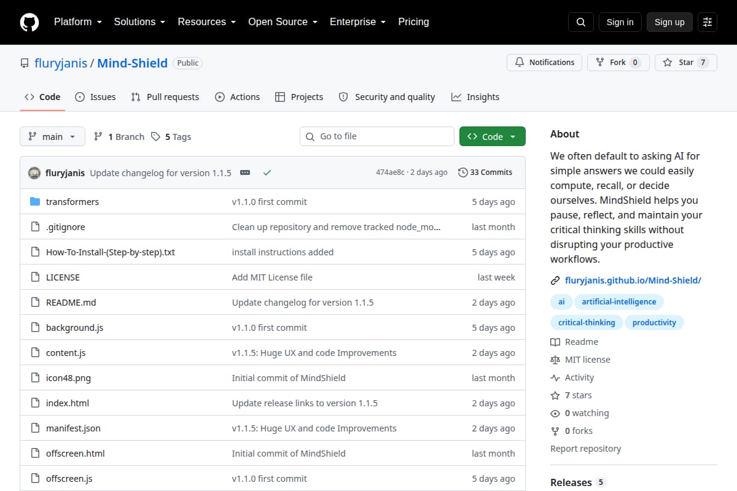Open the Releases section heading

(571, 482)
